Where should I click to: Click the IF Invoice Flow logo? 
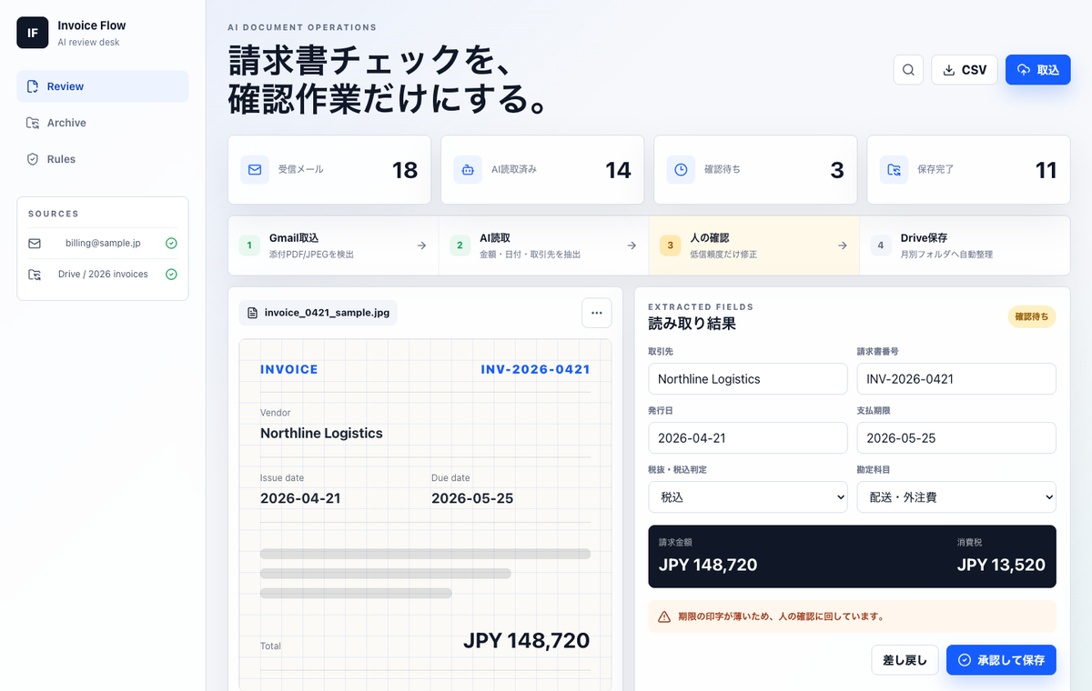(33, 33)
